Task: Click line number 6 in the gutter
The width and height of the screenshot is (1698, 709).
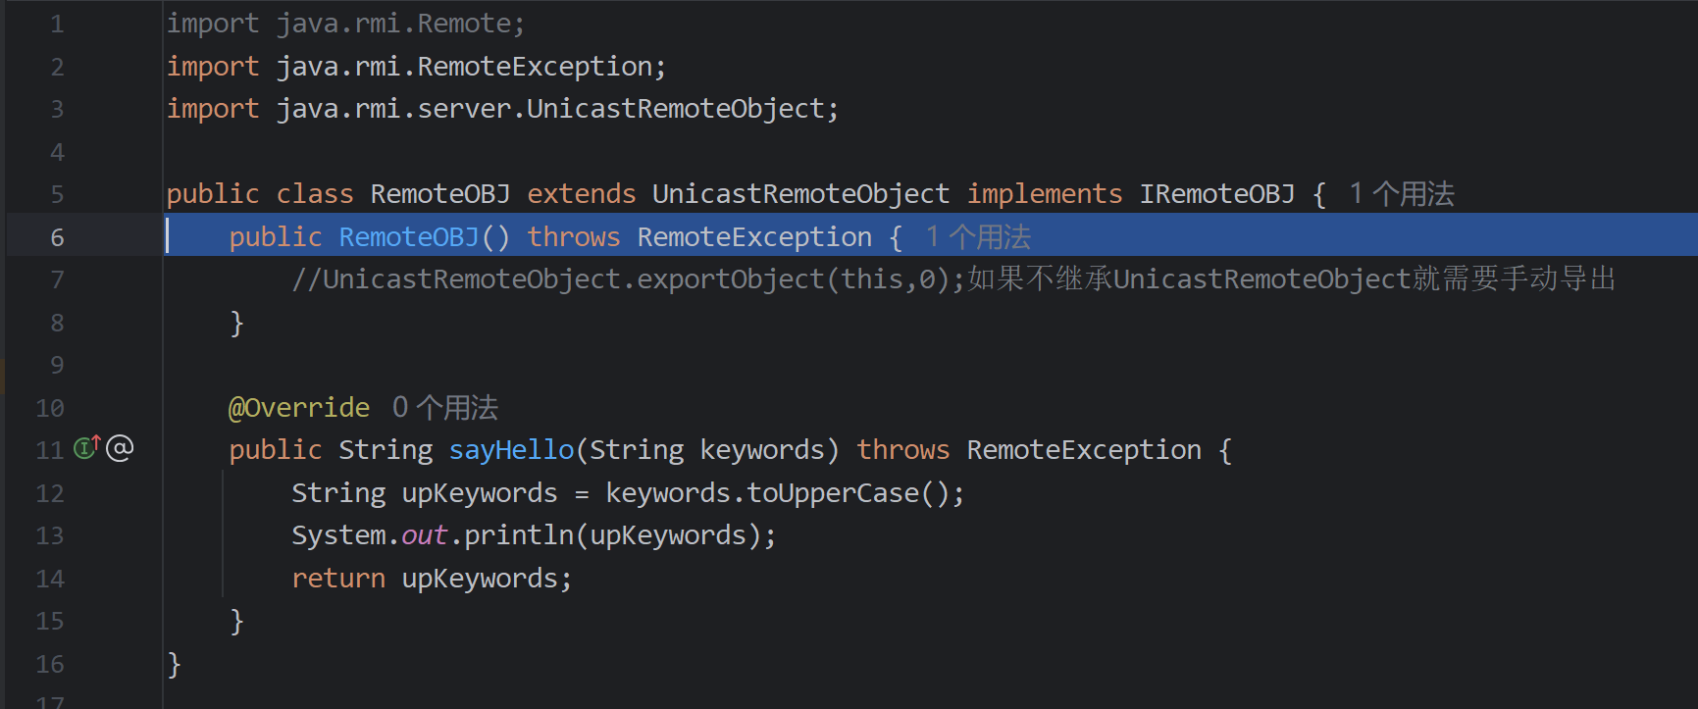Action: pos(57,237)
